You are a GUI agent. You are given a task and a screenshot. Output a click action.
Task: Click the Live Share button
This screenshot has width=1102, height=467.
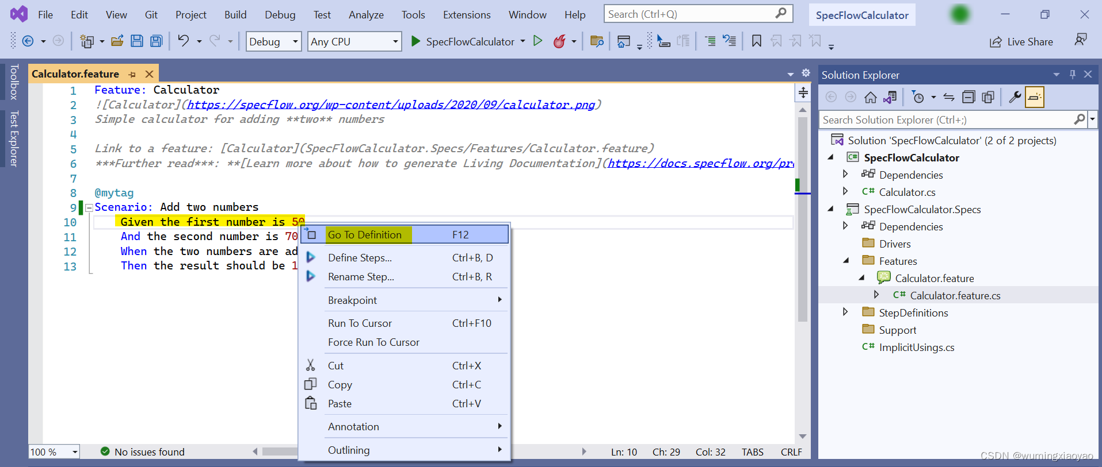point(1021,41)
